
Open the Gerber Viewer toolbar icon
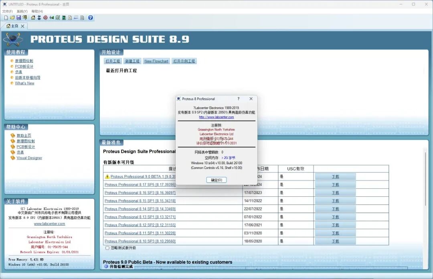click(x=57, y=18)
